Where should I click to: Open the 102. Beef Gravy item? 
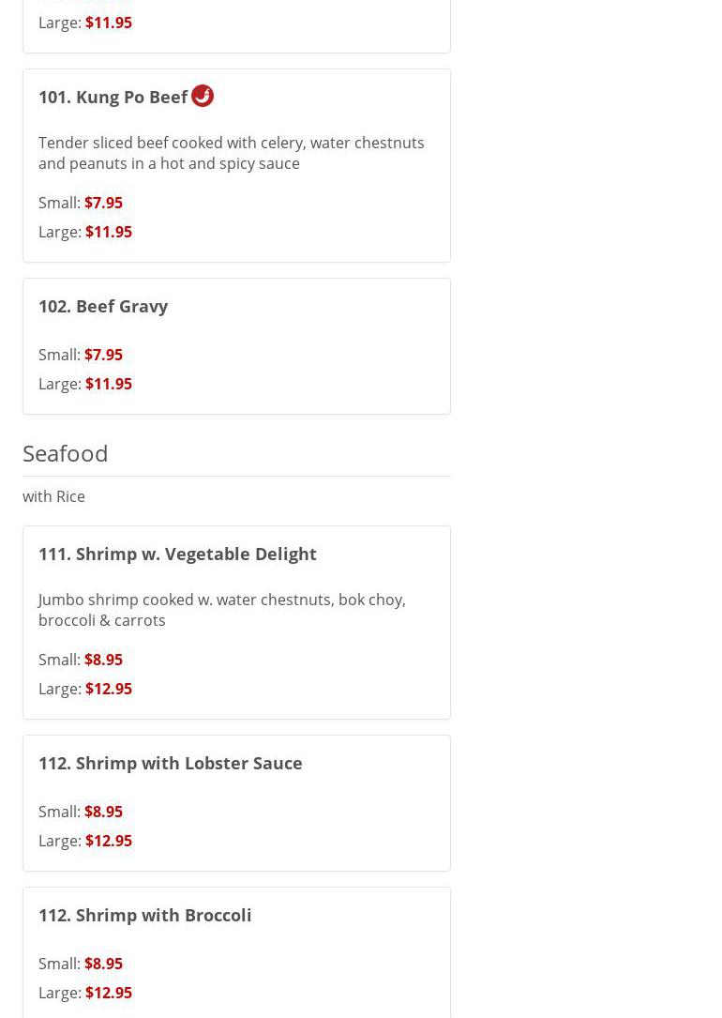[x=103, y=306]
